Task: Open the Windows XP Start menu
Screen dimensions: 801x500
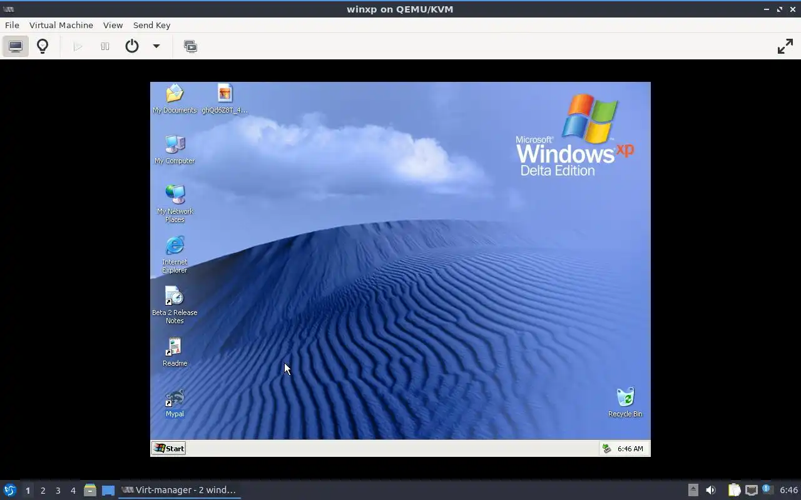Action: click(x=169, y=448)
